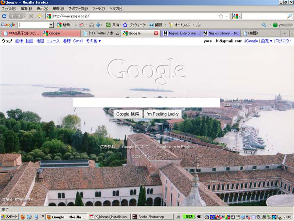Click the green account status circle

[275, 25]
